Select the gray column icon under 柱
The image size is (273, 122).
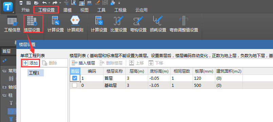click(x=11, y=103)
